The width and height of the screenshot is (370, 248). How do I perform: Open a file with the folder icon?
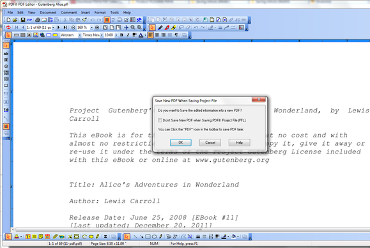pyautogui.click(x=15, y=20)
